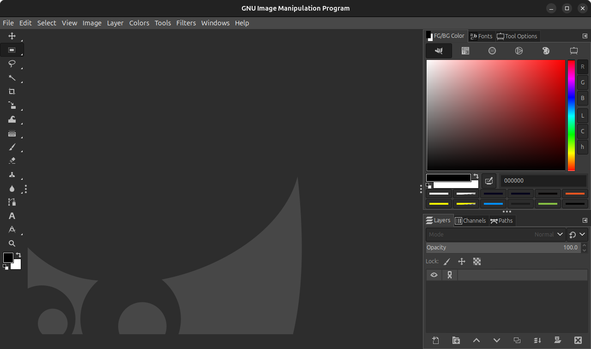The image size is (591, 349).
Task: Click the Fonts dockable tab
Action: [482, 36]
